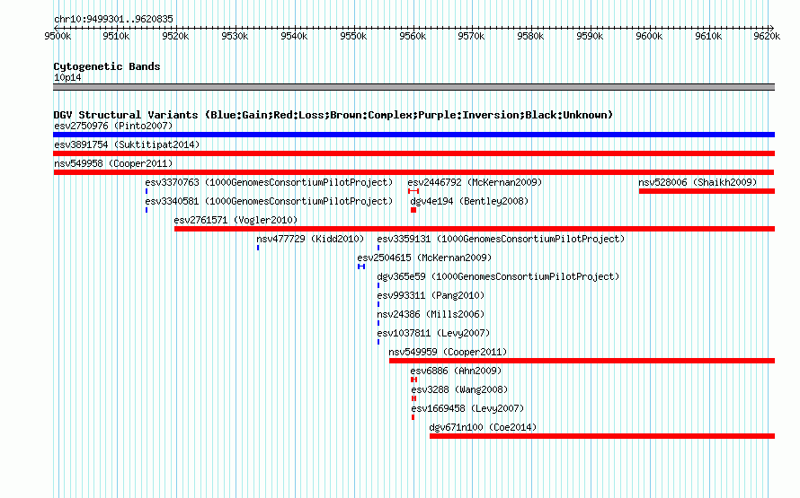Select the blue esv2750976 gain bar
Screen dimensions: 800x498
click(x=413, y=135)
